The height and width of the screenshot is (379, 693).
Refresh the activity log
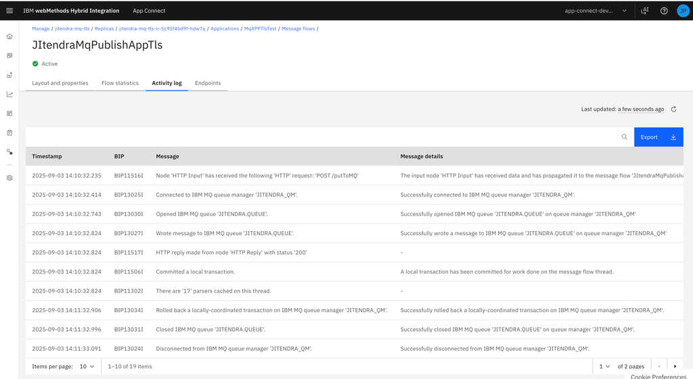[x=673, y=109]
